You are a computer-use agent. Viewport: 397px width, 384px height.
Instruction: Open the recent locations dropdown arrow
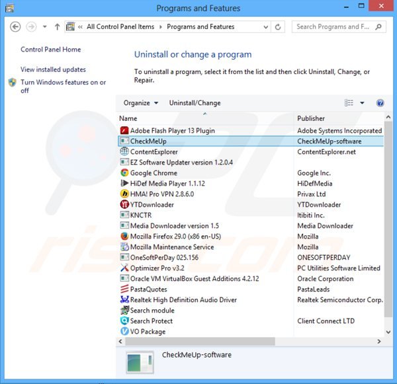coord(44,26)
